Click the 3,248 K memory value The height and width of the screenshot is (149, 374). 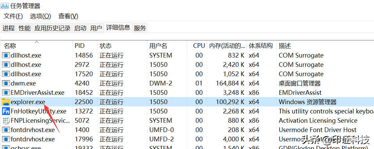pyautogui.click(x=233, y=93)
